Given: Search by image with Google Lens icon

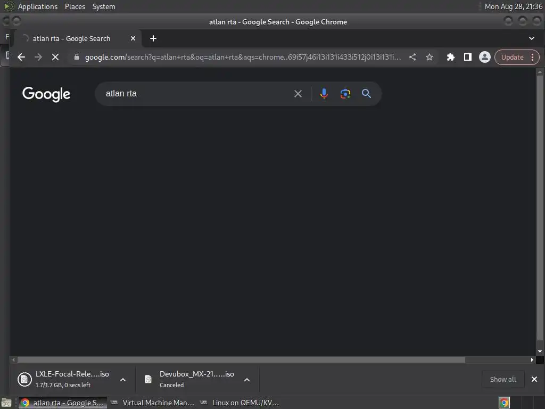Looking at the screenshot, I should click(x=345, y=94).
